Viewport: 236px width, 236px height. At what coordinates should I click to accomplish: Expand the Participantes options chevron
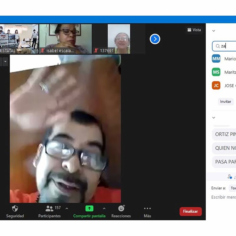pos(67,209)
